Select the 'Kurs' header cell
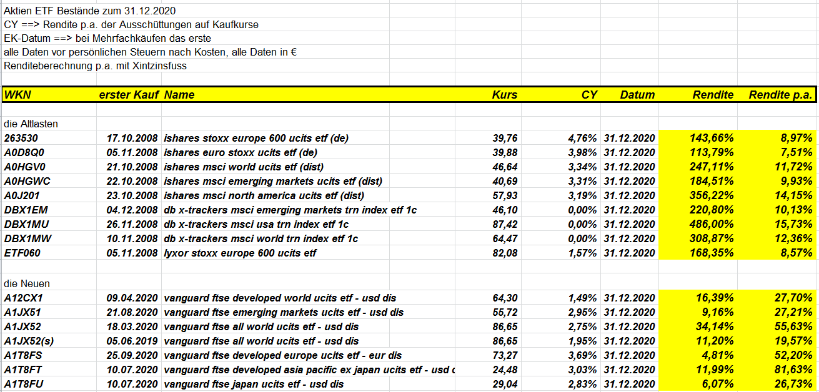Image resolution: width=819 pixels, height=392 pixels. coord(505,95)
